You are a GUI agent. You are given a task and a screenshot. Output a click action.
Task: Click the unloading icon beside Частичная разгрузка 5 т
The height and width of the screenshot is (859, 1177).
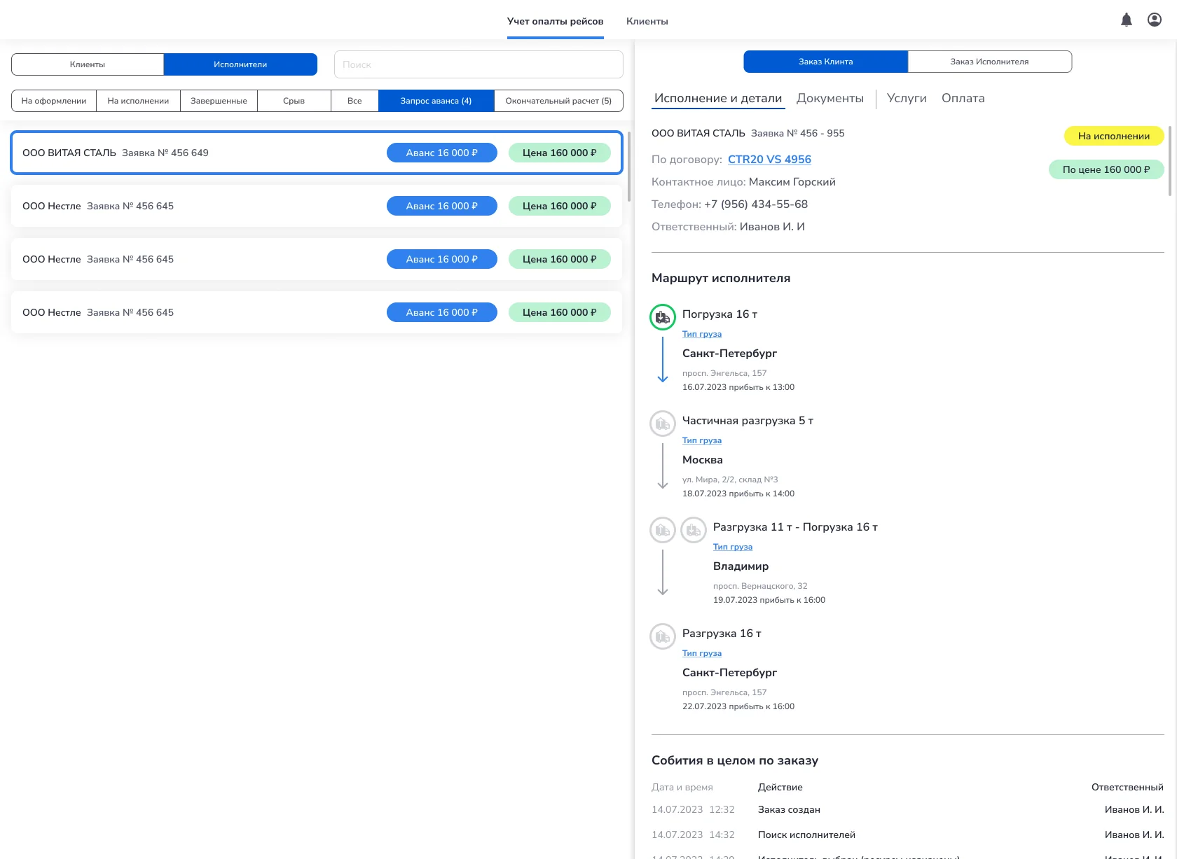pos(663,424)
